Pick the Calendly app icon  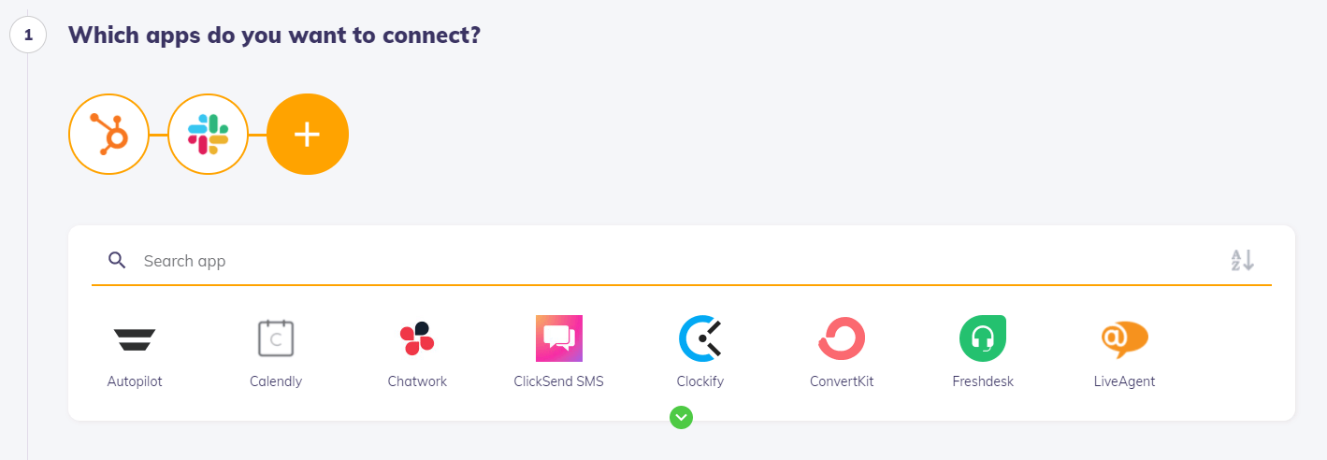tap(276, 338)
